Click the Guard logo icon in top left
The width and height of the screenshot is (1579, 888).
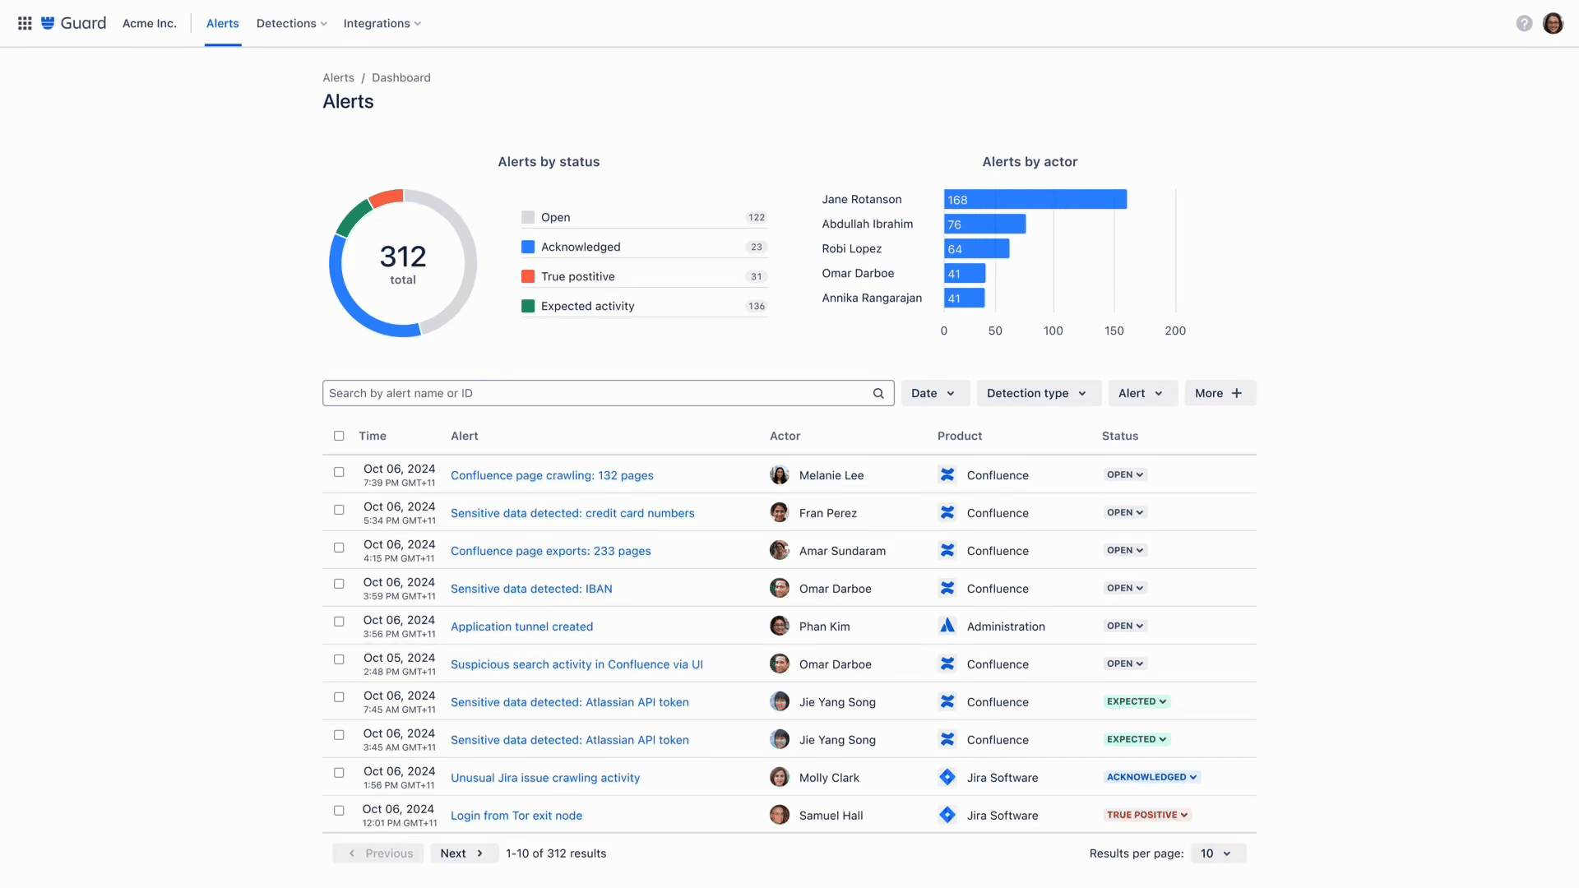point(48,23)
